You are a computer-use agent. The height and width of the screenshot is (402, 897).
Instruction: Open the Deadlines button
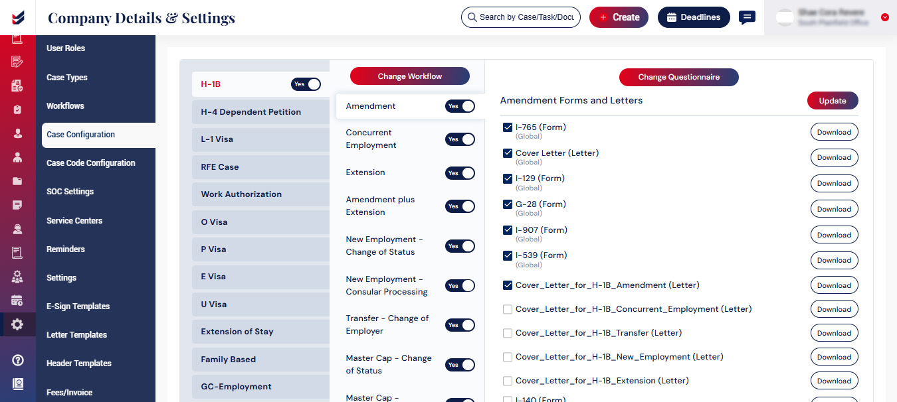[694, 17]
